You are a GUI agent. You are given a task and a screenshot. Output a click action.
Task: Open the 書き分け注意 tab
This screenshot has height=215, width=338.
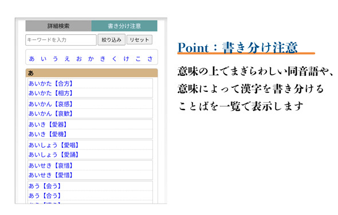[124, 26]
